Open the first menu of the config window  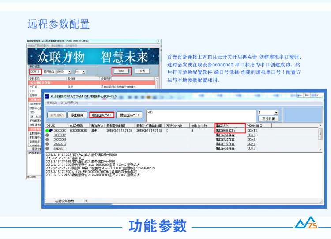[38, 45]
